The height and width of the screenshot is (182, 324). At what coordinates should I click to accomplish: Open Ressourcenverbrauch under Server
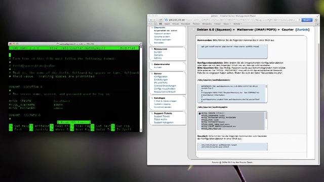(165, 92)
